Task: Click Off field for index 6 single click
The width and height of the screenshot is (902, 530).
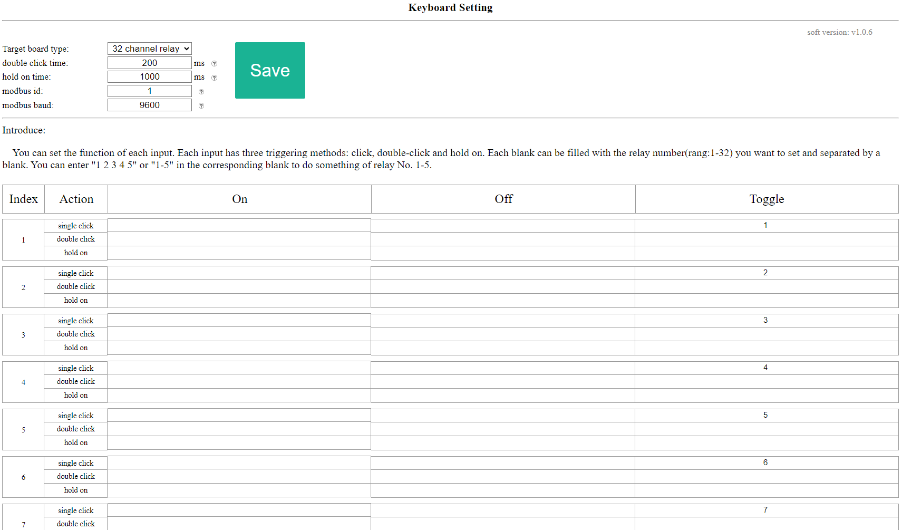Action: [503, 463]
